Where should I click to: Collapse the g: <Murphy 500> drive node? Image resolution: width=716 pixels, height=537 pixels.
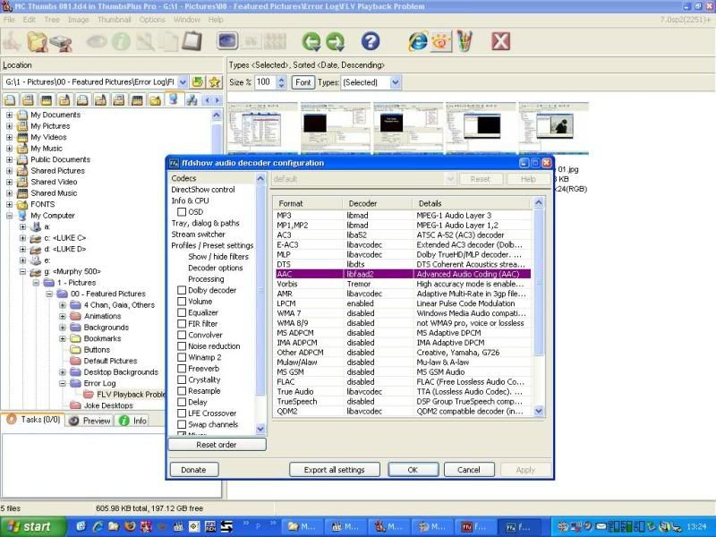click(x=23, y=272)
